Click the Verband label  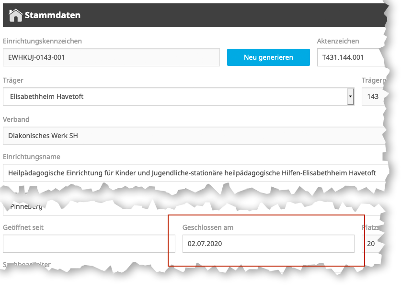[x=16, y=119]
